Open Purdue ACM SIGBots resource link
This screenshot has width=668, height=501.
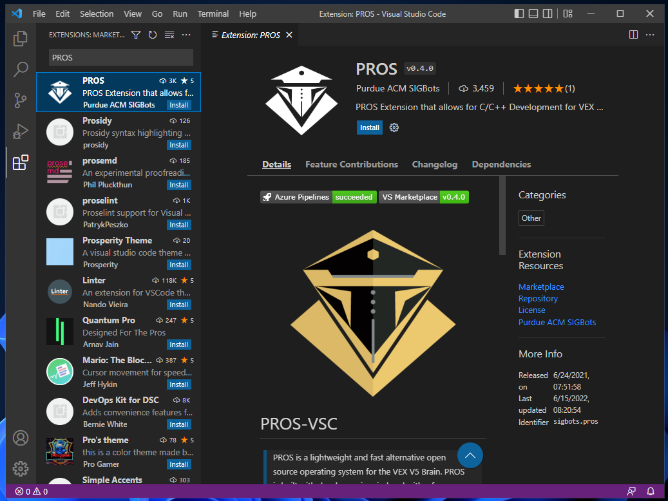[x=557, y=322]
